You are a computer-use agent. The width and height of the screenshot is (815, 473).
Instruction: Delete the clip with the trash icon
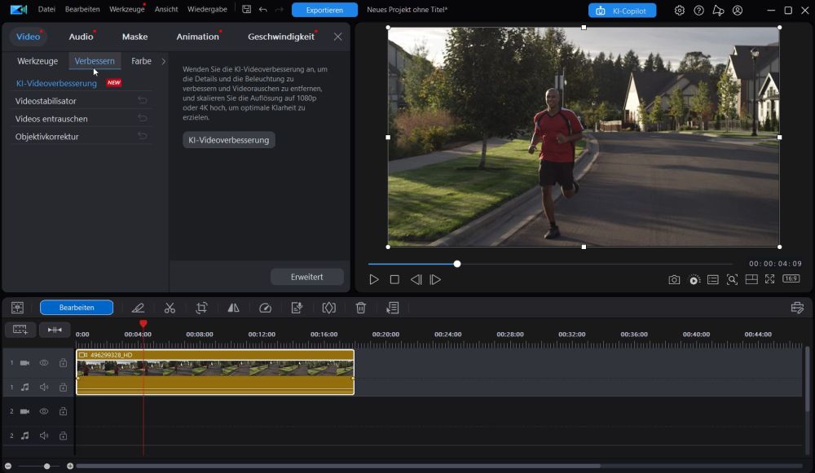[360, 308]
